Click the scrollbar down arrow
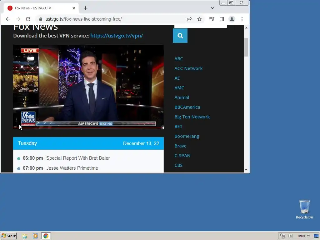The image size is (320, 240). coord(246,170)
